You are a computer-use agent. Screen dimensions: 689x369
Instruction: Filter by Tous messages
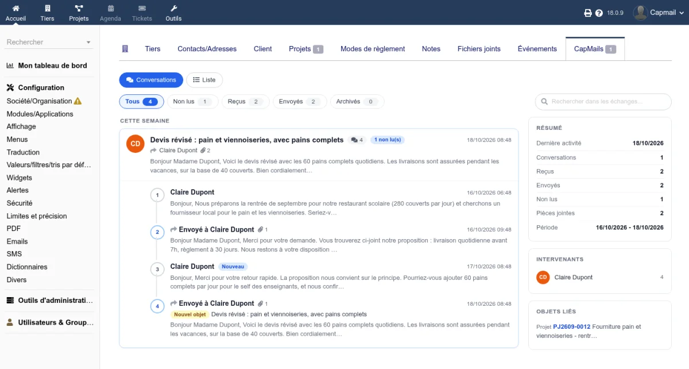[141, 102]
